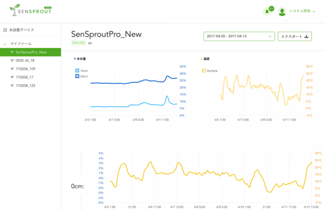The height and width of the screenshot is (211, 325).
Task: Open 未設置デバイス unassigned devices link
Action: click(x=21, y=30)
